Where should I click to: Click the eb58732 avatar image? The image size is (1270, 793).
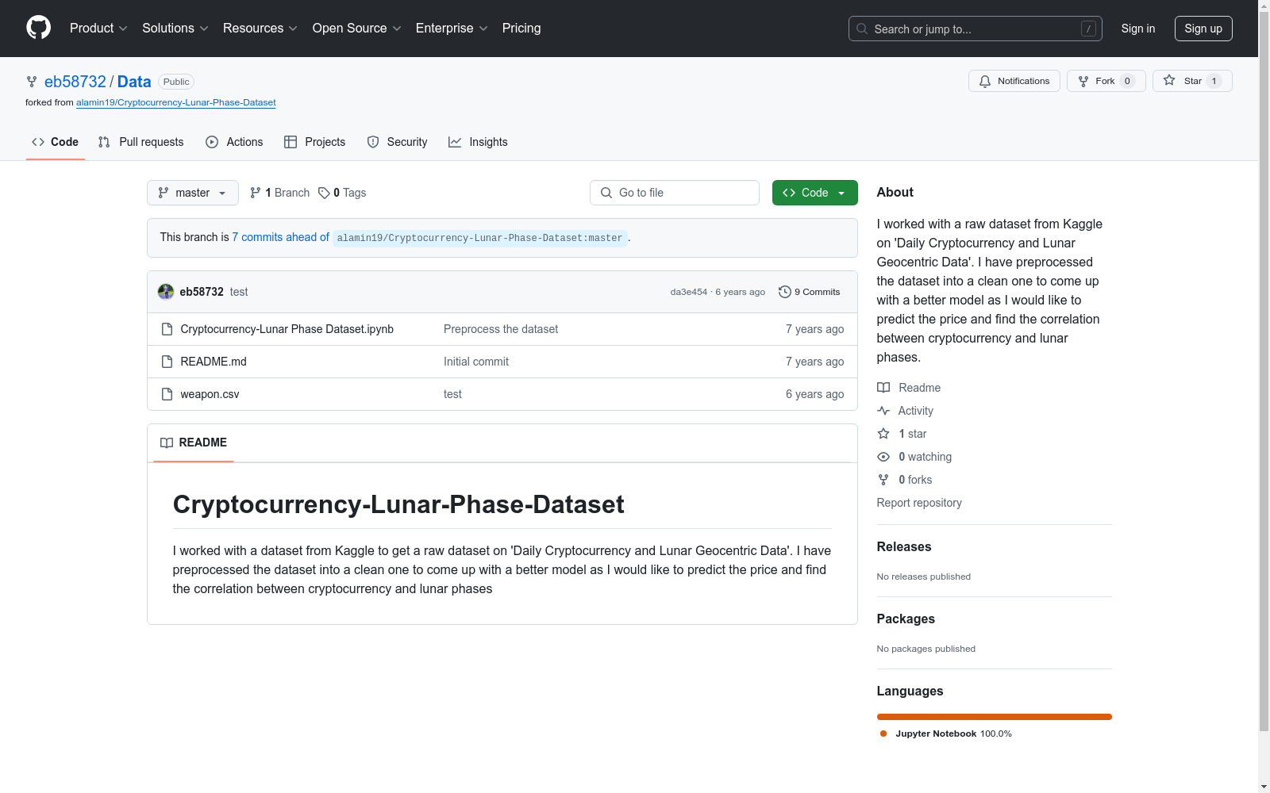166,292
